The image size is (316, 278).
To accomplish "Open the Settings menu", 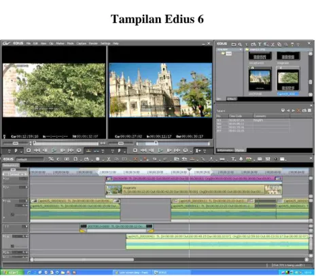I will pos(105,43).
